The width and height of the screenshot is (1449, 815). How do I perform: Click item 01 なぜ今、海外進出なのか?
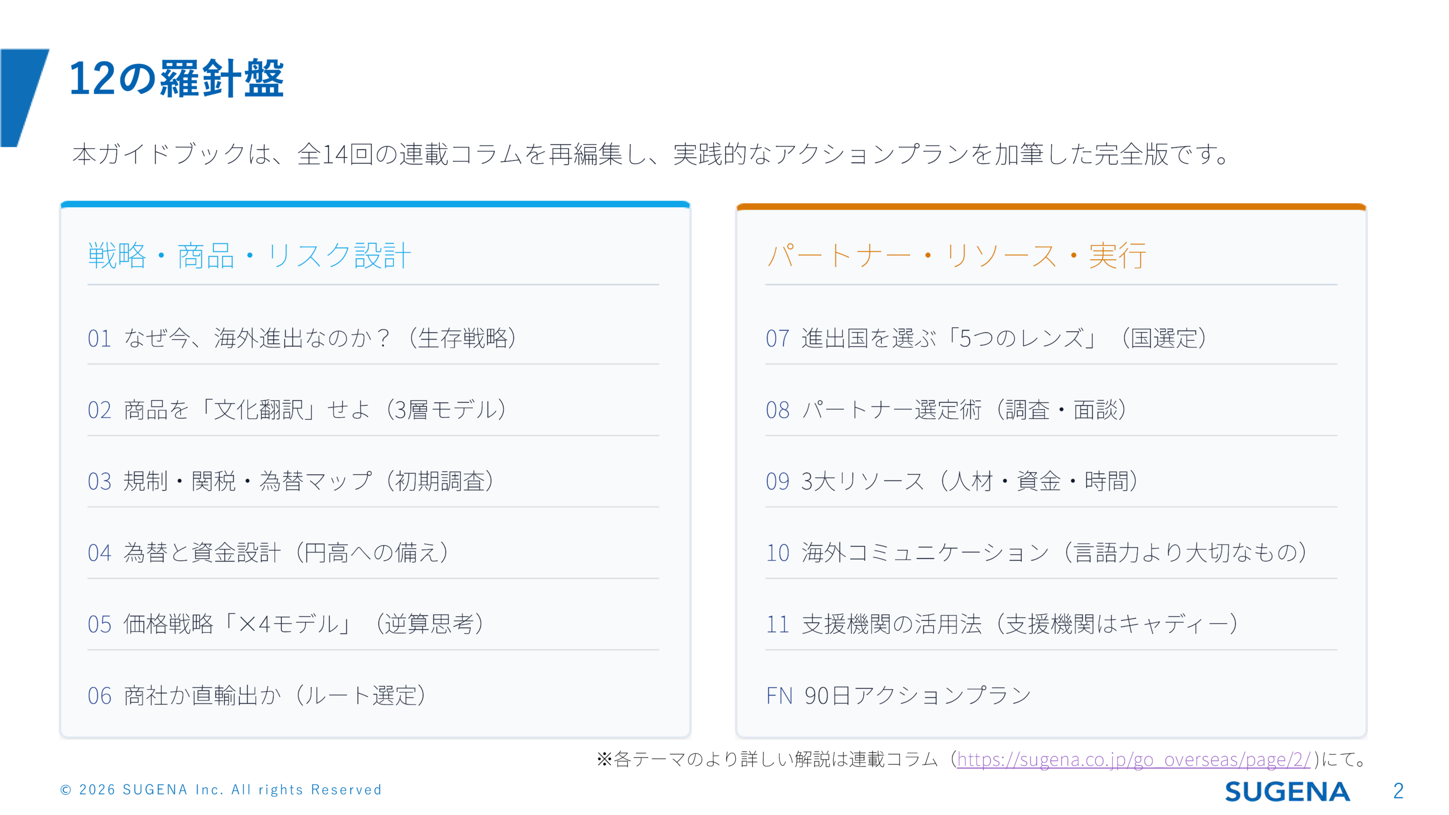point(301,338)
